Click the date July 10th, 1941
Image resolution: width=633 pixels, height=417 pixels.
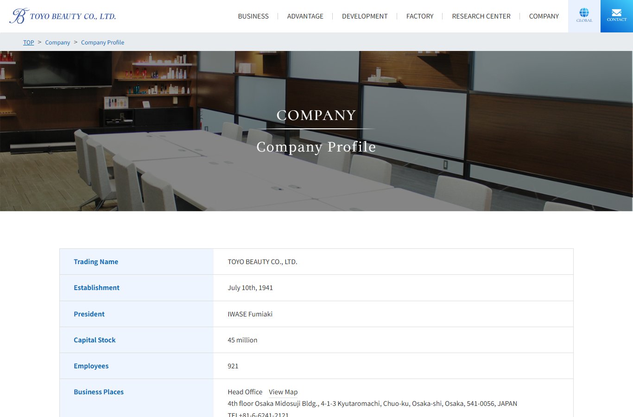pos(250,288)
